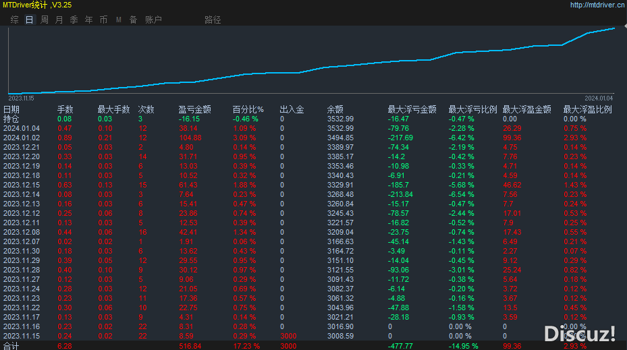Click the 合计 totals row label

[x=11, y=346]
